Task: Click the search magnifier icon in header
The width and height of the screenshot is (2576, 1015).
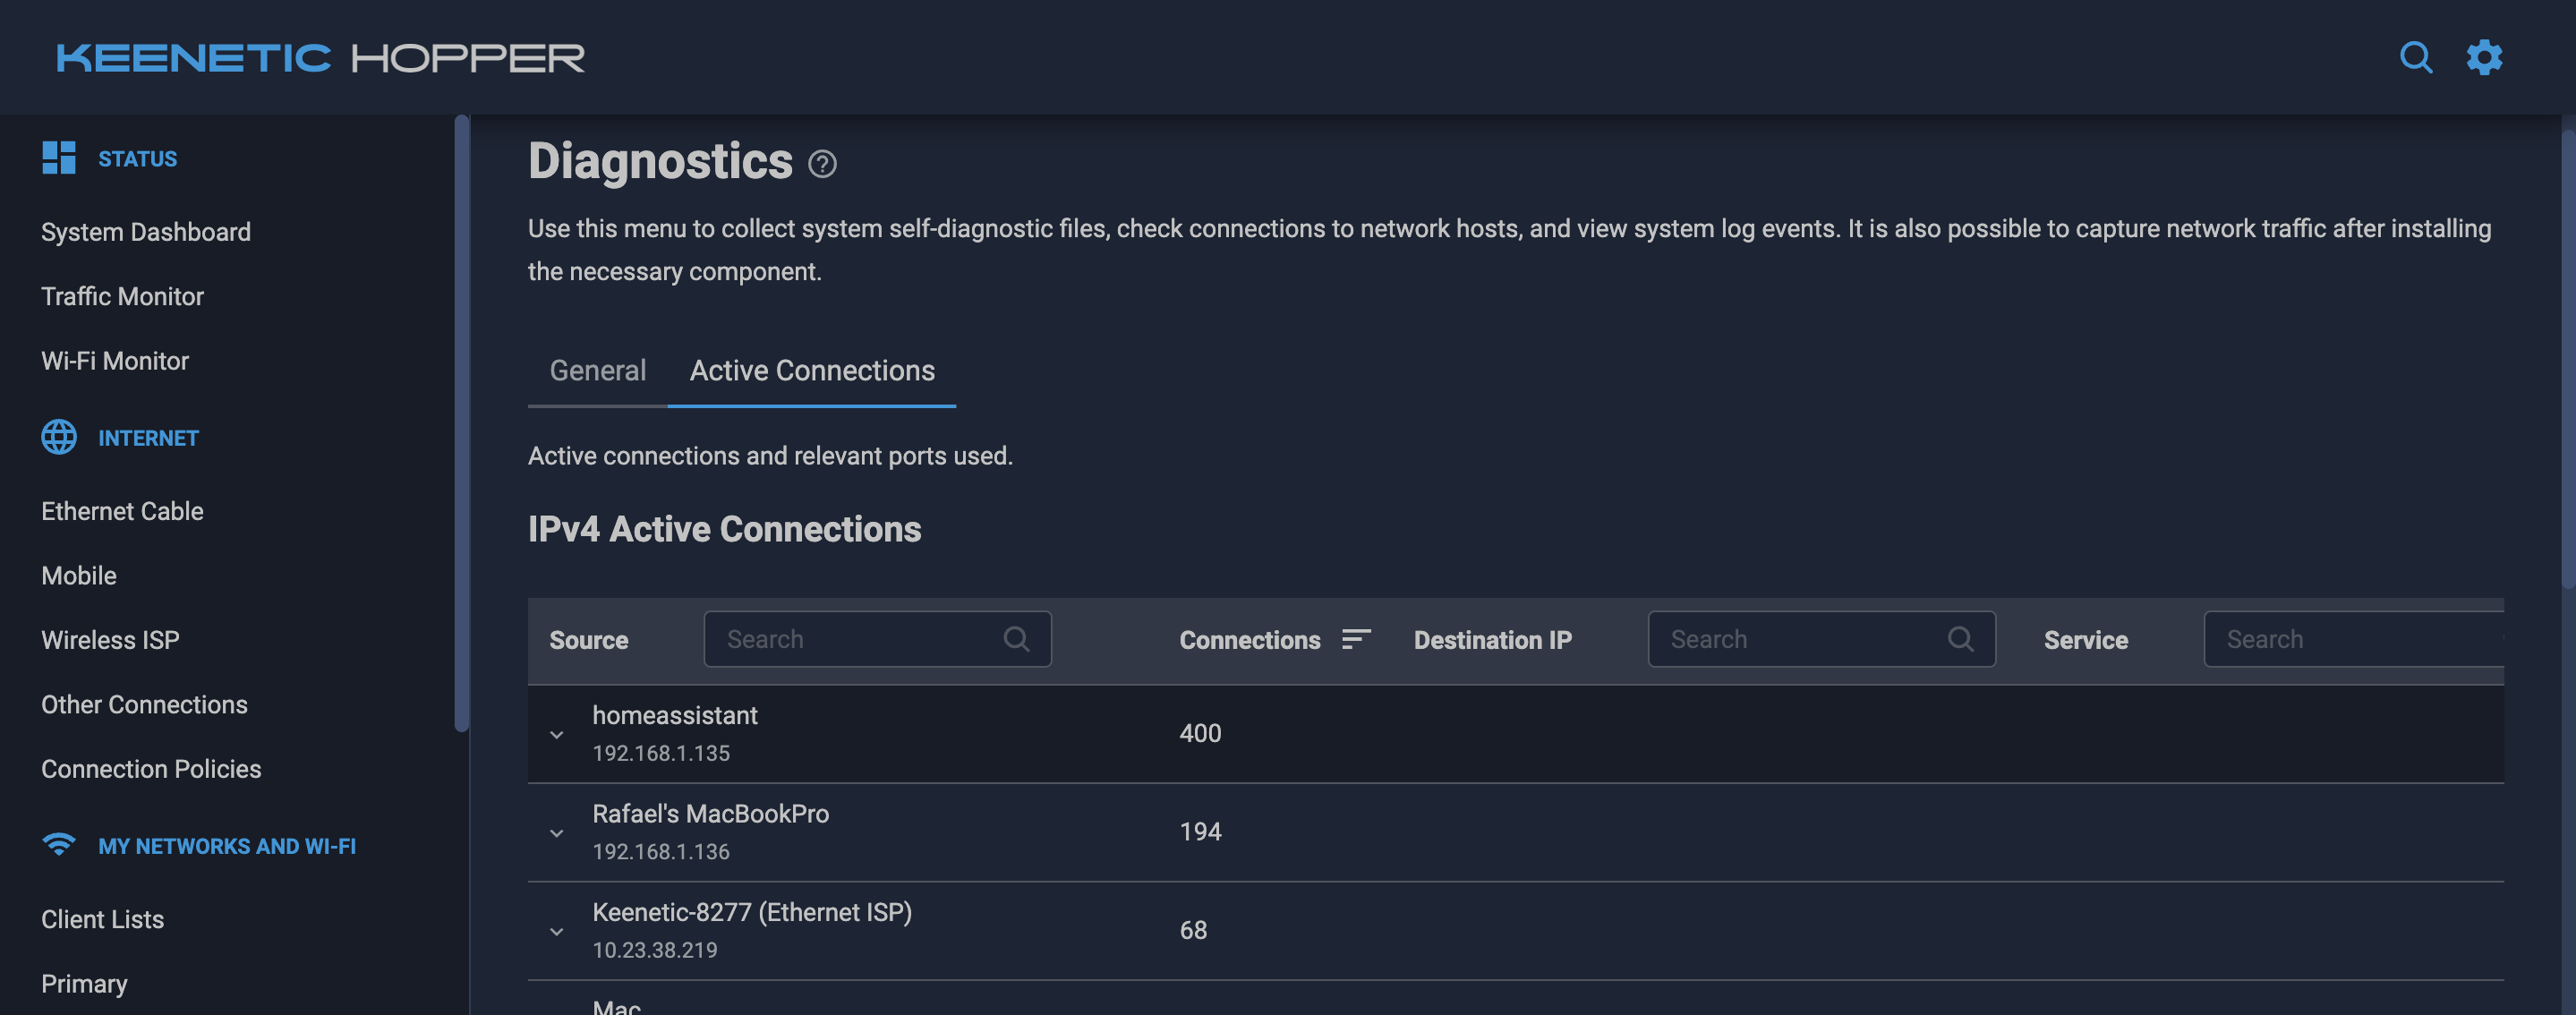Action: point(2415,57)
